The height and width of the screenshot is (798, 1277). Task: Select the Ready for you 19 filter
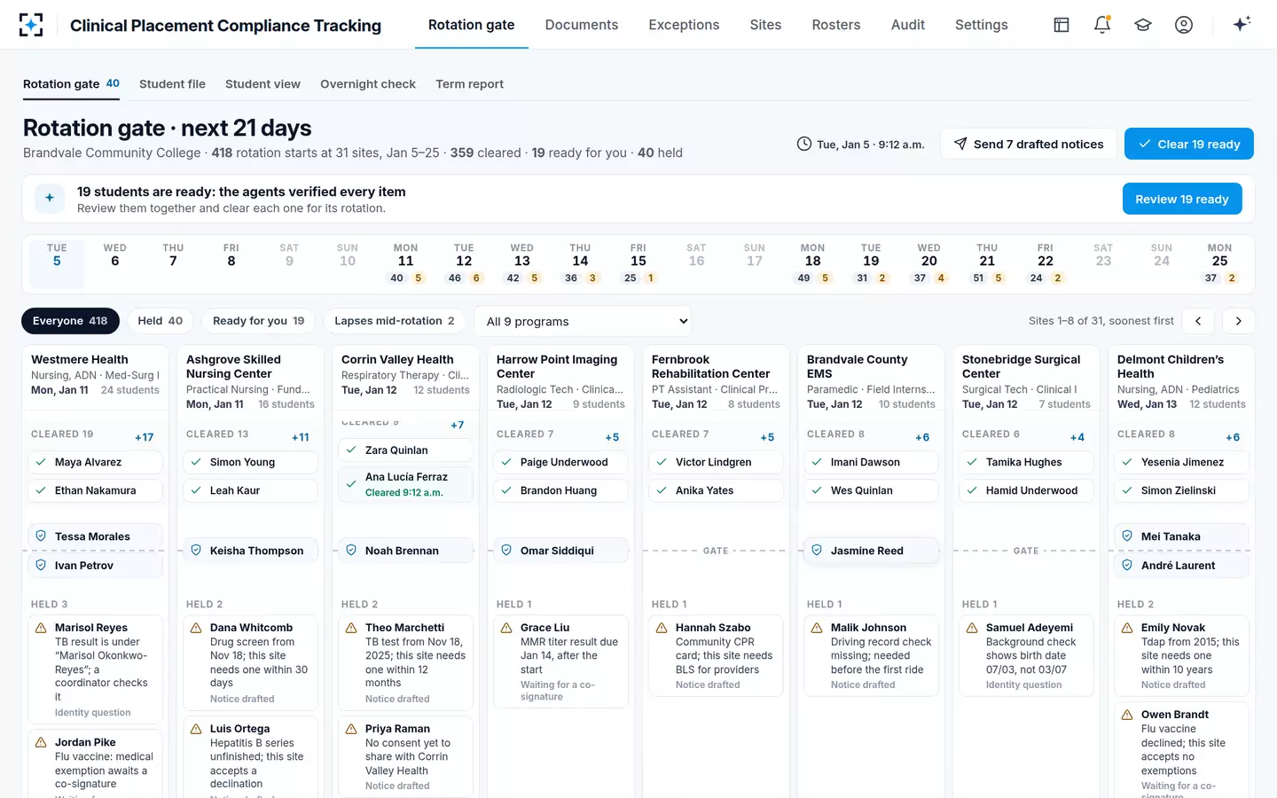(x=258, y=321)
